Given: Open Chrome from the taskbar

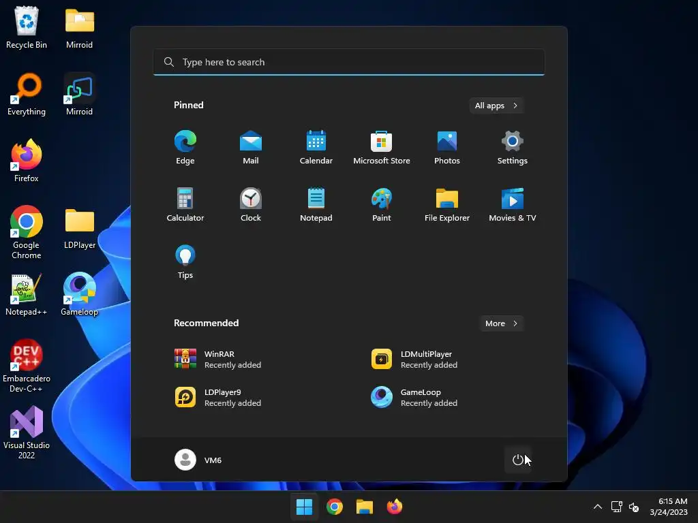Looking at the screenshot, I should coord(334,507).
